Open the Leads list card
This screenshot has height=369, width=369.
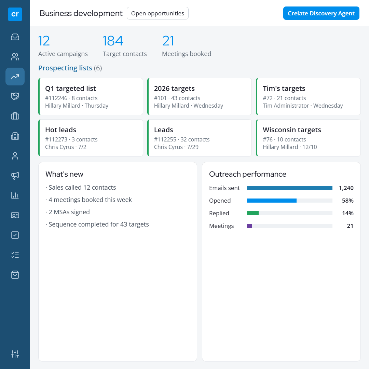click(x=200, y=138)
